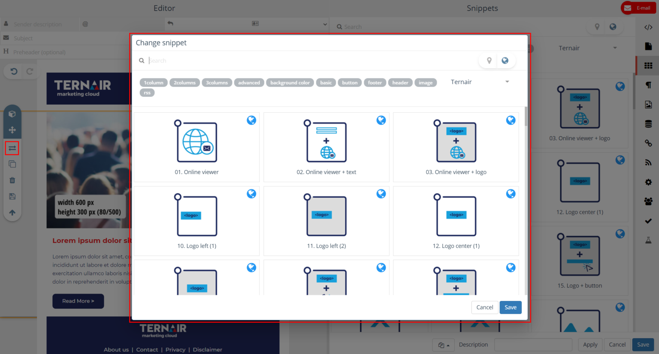Click Save in the Change snippet dialog
The width and height of the screenshot is (659, 354).
(511, 307)
